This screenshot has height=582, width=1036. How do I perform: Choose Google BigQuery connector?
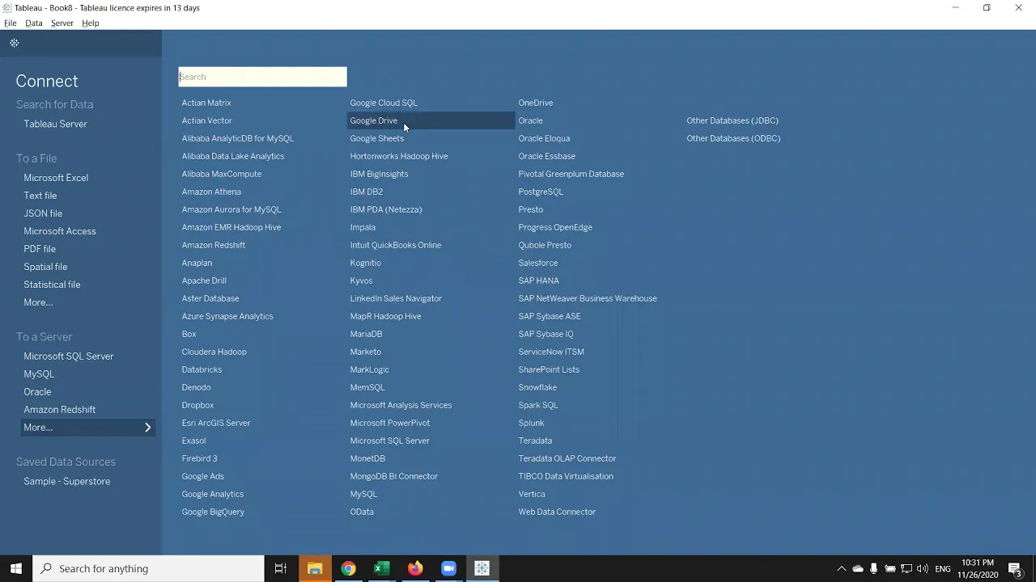[x=213, y=512]
